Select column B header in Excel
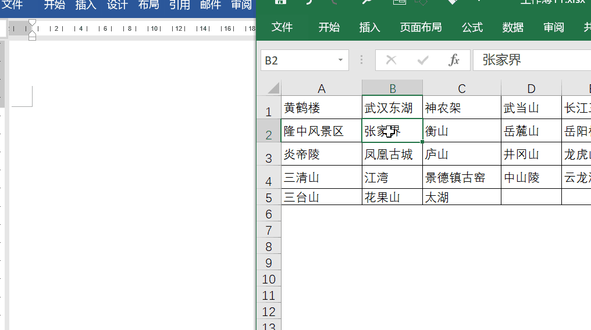591x330 pixels. pyautogui.click(x=393, y=88)
